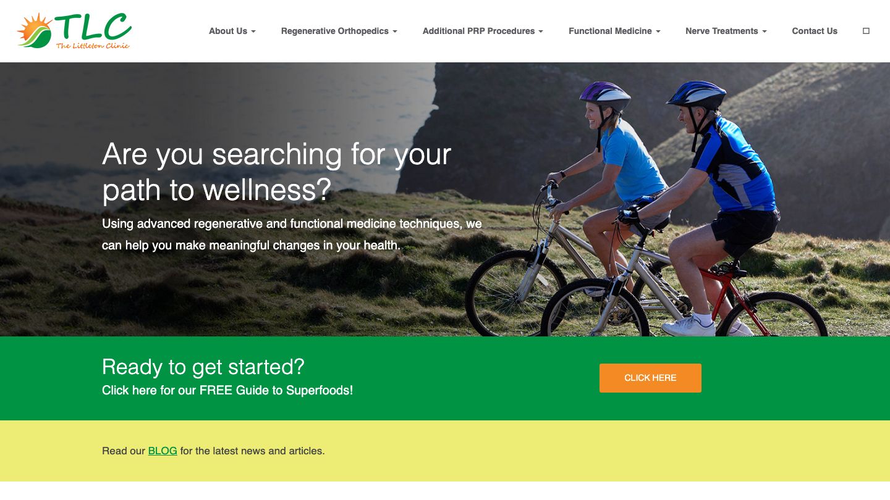Click the 'Ready to get started?' heading
Image resolution: width=890 pixels, height=500 pixels.
click(203, 367)
